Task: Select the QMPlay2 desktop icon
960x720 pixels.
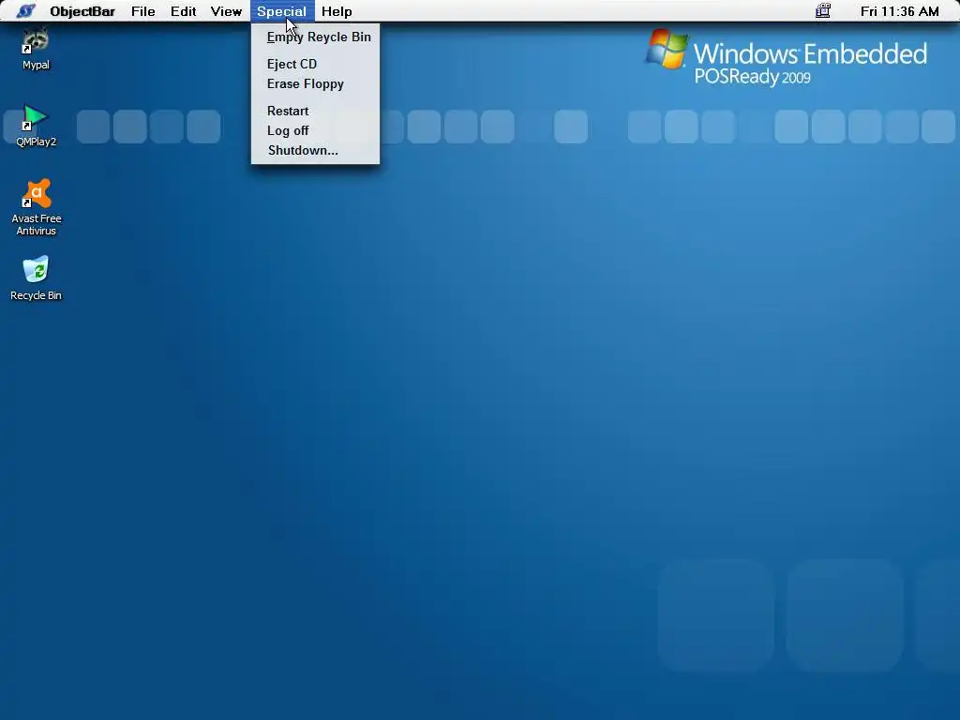Action: click(36, 117)
